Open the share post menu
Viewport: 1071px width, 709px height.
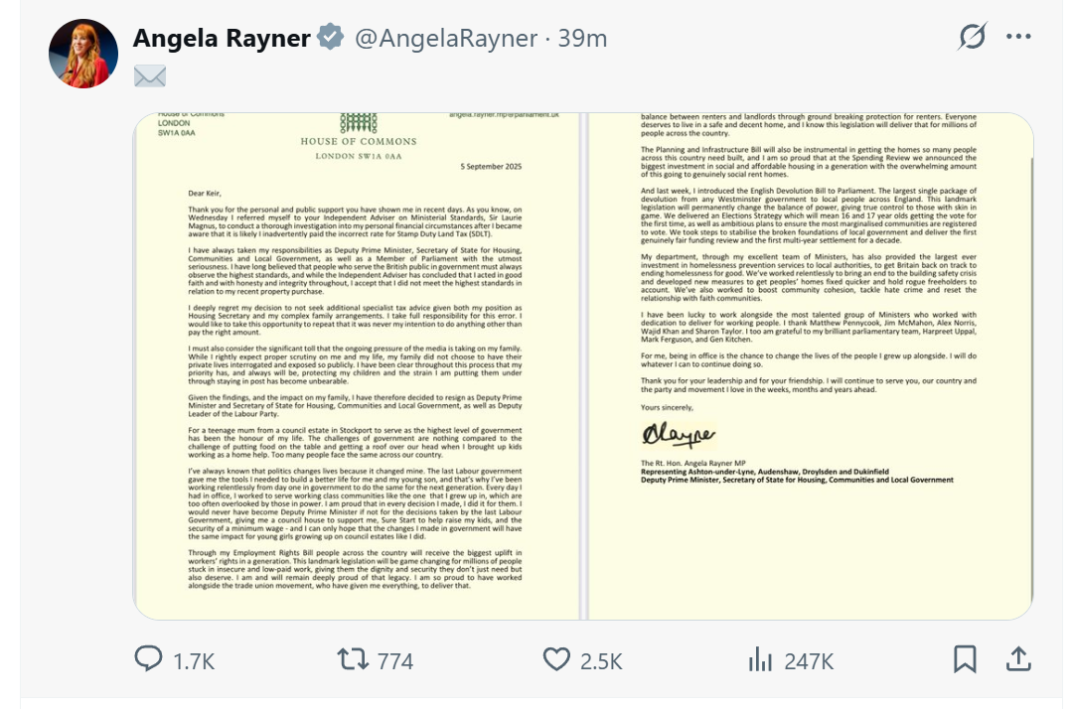[1017, 659]
